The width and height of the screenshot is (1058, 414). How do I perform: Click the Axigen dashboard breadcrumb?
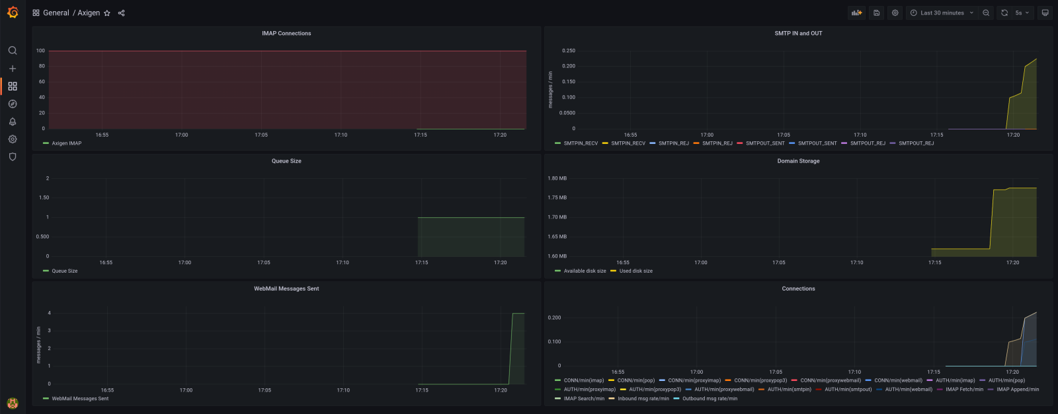pos(89,13)
